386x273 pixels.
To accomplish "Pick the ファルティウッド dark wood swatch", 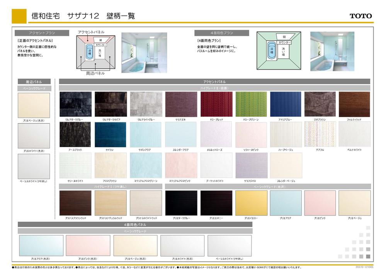I will pos(354,104).
